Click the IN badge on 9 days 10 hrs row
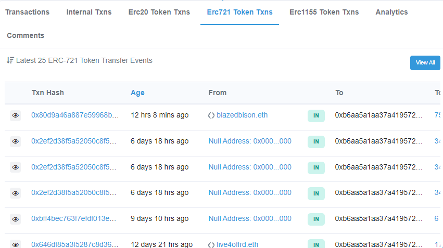Viewport: 443px width, 248px height. tap(316, 219)
